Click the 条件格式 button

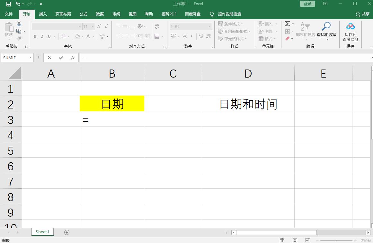(231, 23)
